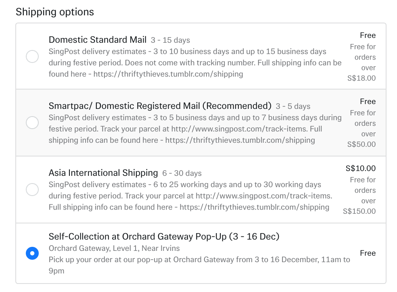
Task: Click "Orchard Gateway, Level 1, Near Irvins" address
Action: click(114, 248)
